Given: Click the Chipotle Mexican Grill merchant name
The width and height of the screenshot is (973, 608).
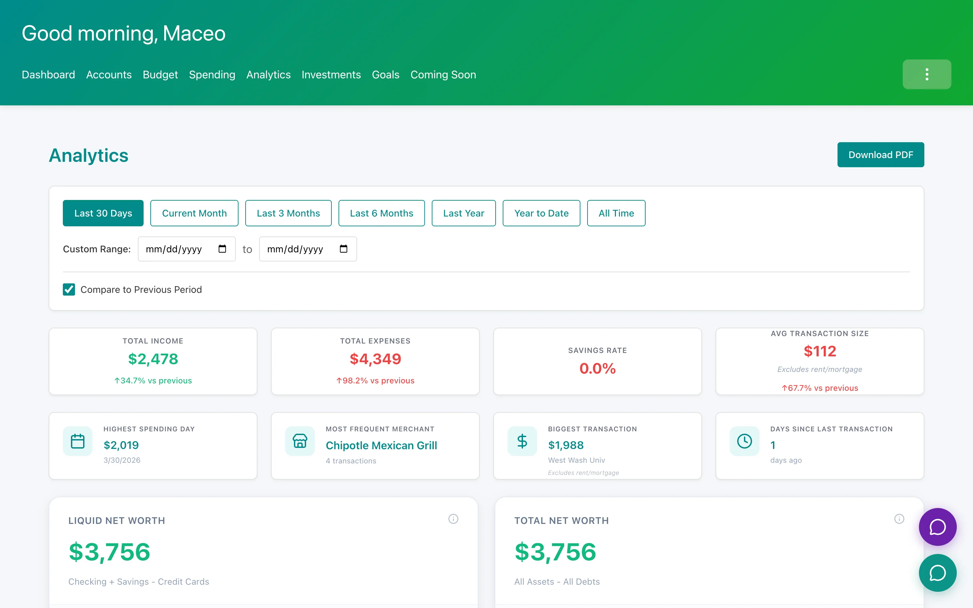Looking at the screenshot, I should [x=381, y=445].
